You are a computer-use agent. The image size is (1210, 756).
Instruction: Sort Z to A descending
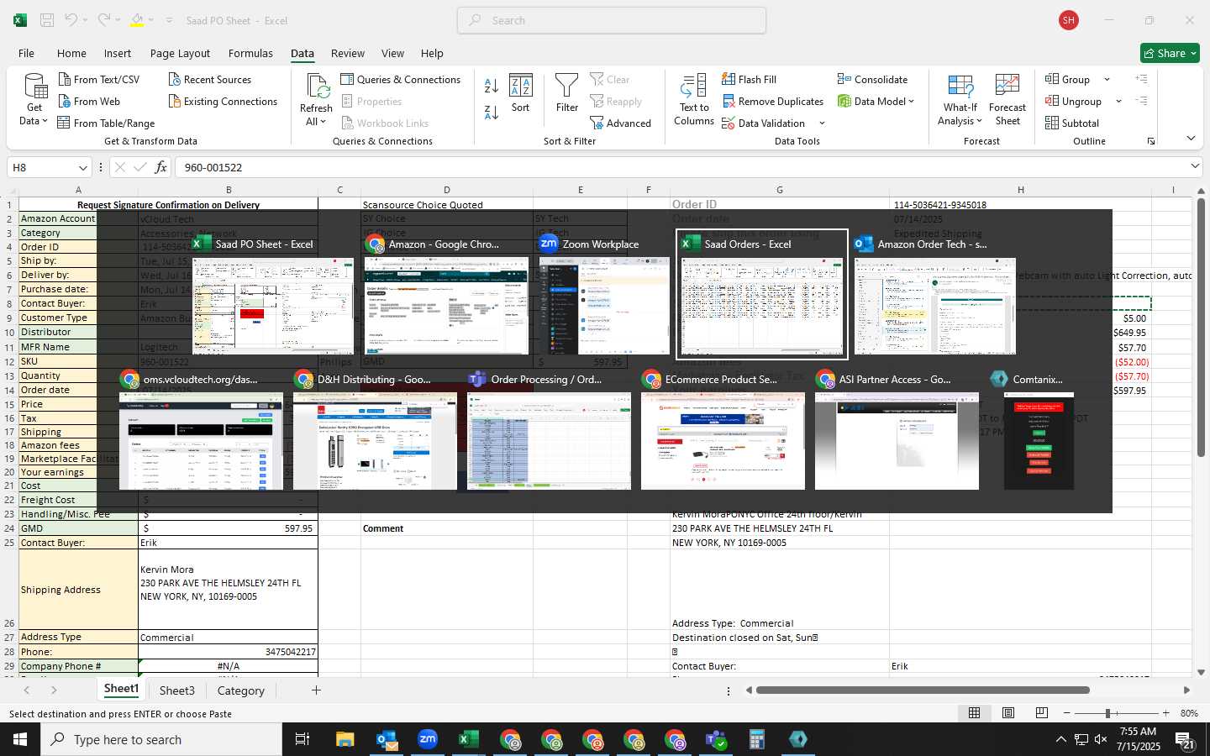click(492, 112)
